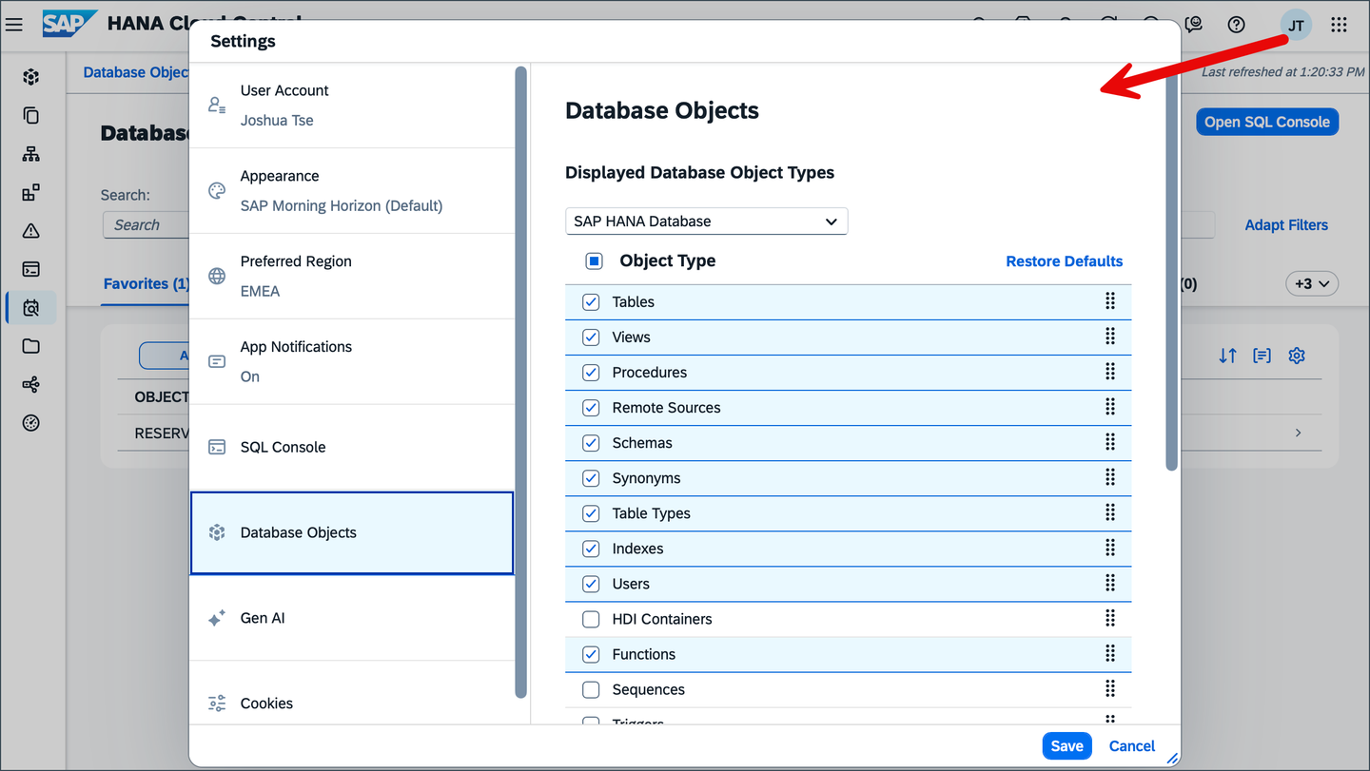Open the console window icon in sidebar
This screenshot has width=1370, height=771.
pos(31,269)
